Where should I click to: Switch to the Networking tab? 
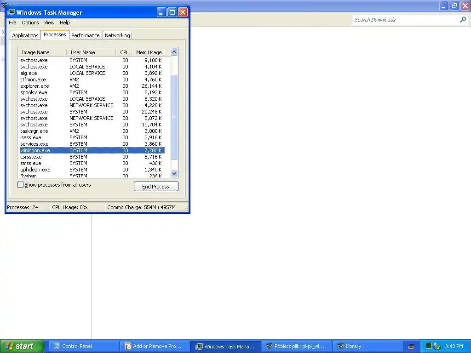pos(117,35)
